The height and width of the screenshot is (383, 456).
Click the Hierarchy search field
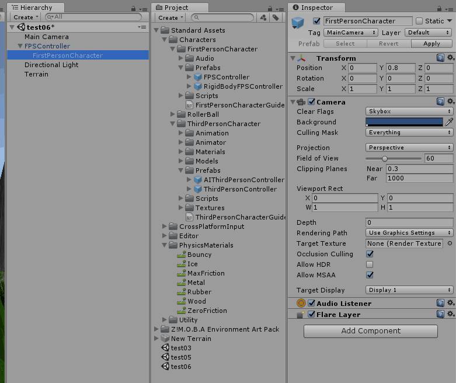pyautogui.click(x=93, y=17)
